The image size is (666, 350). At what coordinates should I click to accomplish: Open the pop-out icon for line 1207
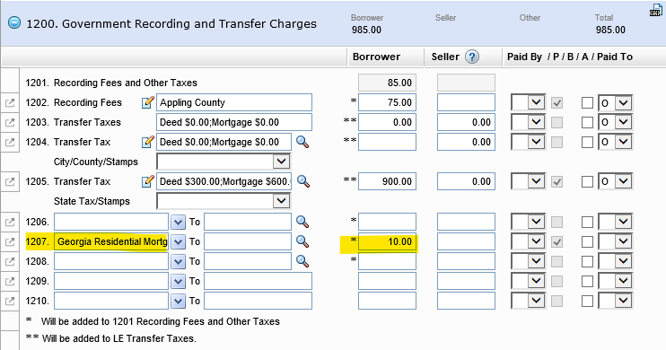tap(10, 241)
